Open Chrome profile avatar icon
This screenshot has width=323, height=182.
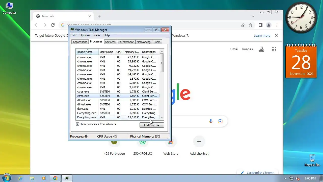tap(269, 25)
